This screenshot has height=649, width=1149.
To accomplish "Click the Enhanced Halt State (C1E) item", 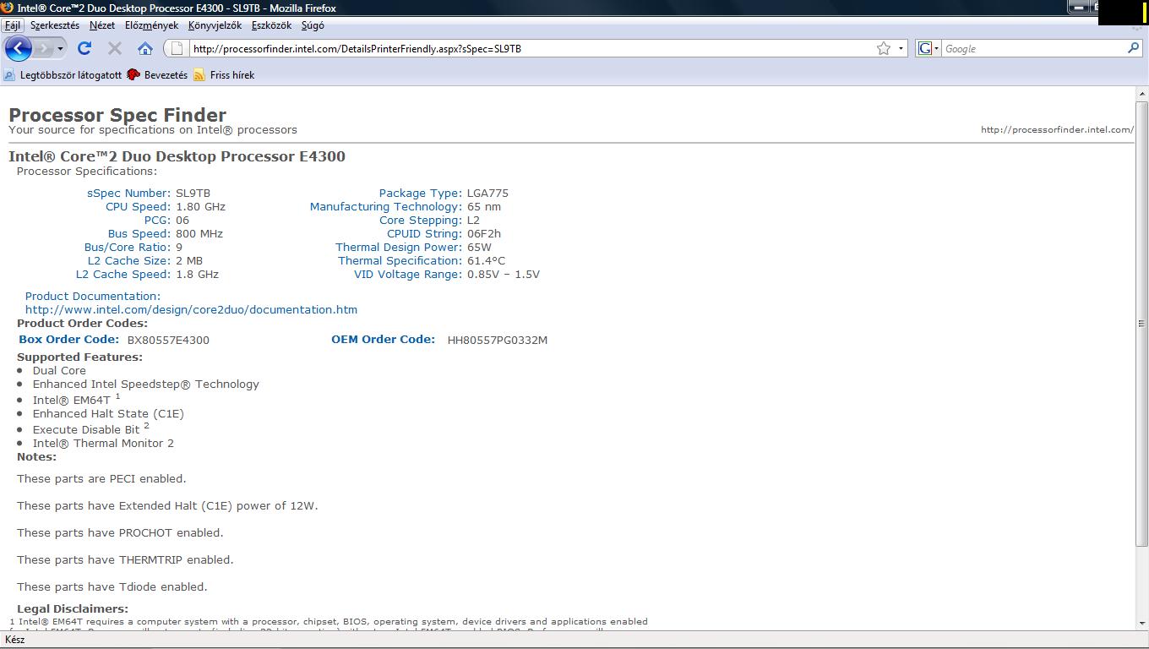I will click(108, 413).
